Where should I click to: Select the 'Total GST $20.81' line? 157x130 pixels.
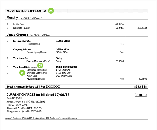tap(15, 99)
